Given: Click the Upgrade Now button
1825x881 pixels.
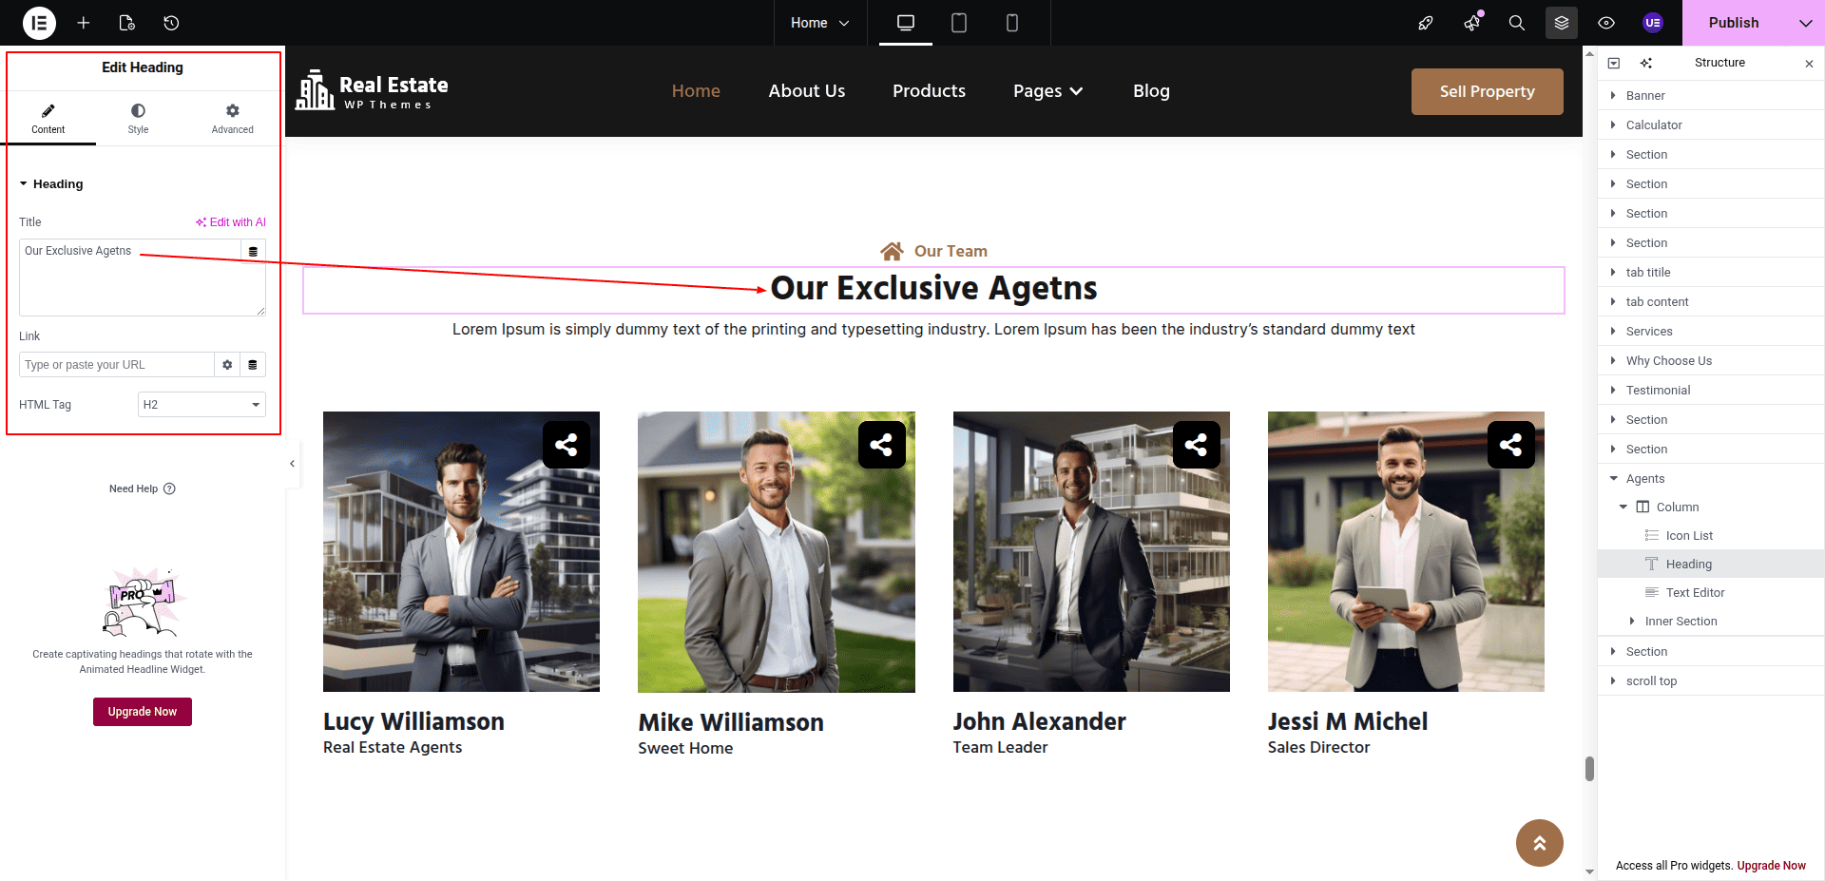Looking at the screenshot, I should [143, 712].
